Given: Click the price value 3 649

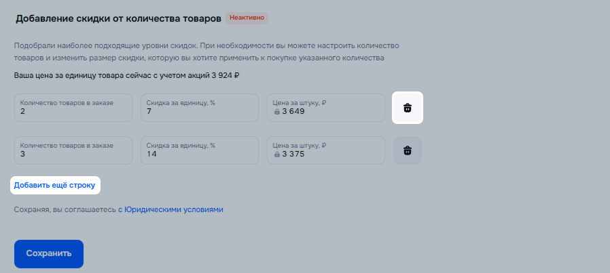Looking at the screenshot, I should [293, 112].
